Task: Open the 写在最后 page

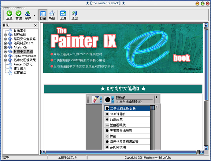Action: click(20, 73)
